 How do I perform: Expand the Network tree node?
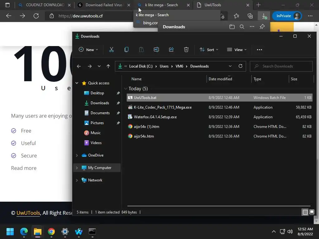tap(77, 180)
